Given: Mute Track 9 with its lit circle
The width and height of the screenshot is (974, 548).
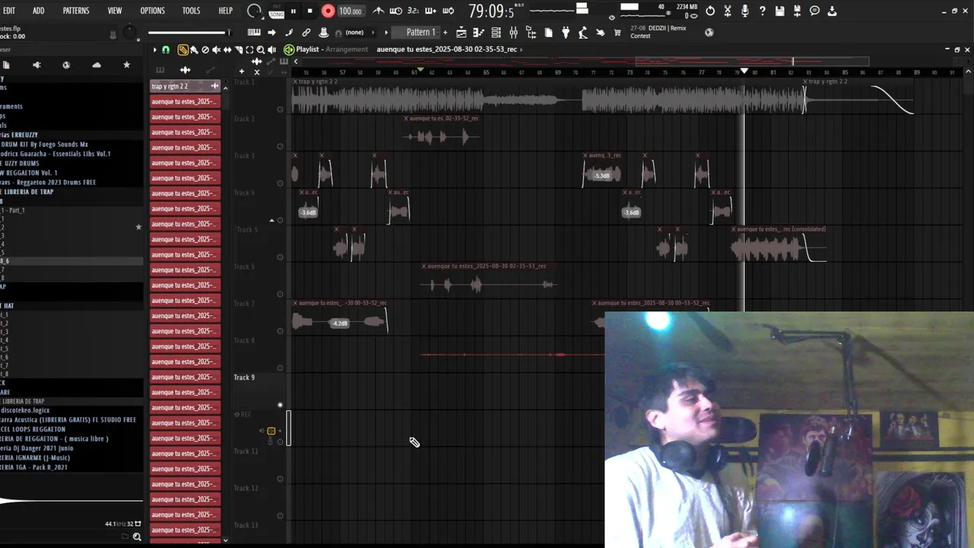Looking at the screenshot, I should pos(280,405).
